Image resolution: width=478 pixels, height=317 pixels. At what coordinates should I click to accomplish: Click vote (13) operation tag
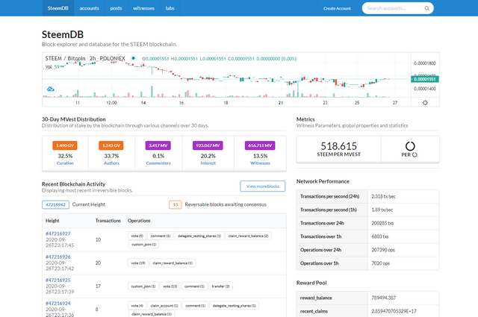click(x=170, y=286)
